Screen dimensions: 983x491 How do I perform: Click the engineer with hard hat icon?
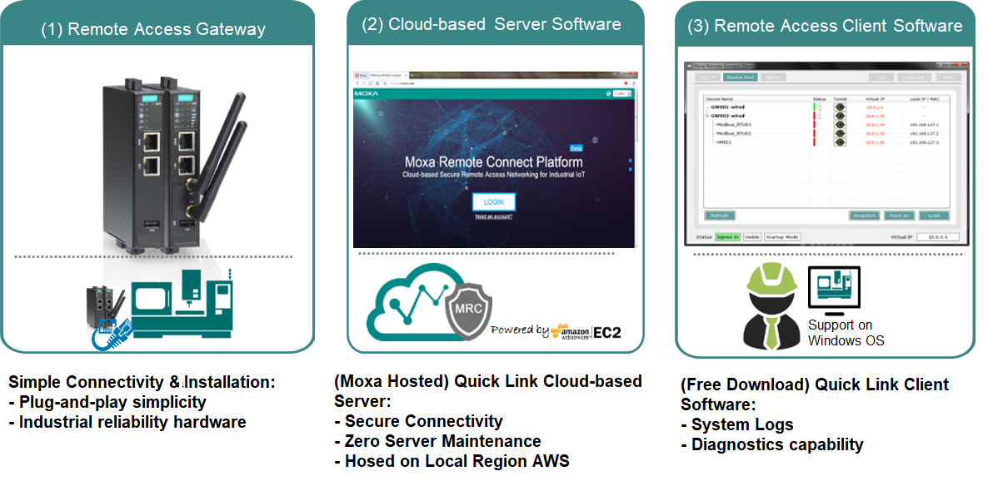click(x=765, y=306)
